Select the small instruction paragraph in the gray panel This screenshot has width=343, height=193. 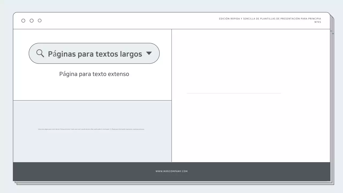[x=91, y=129]
